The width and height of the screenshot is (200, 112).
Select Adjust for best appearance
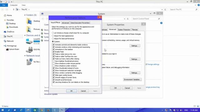[53, 36]
